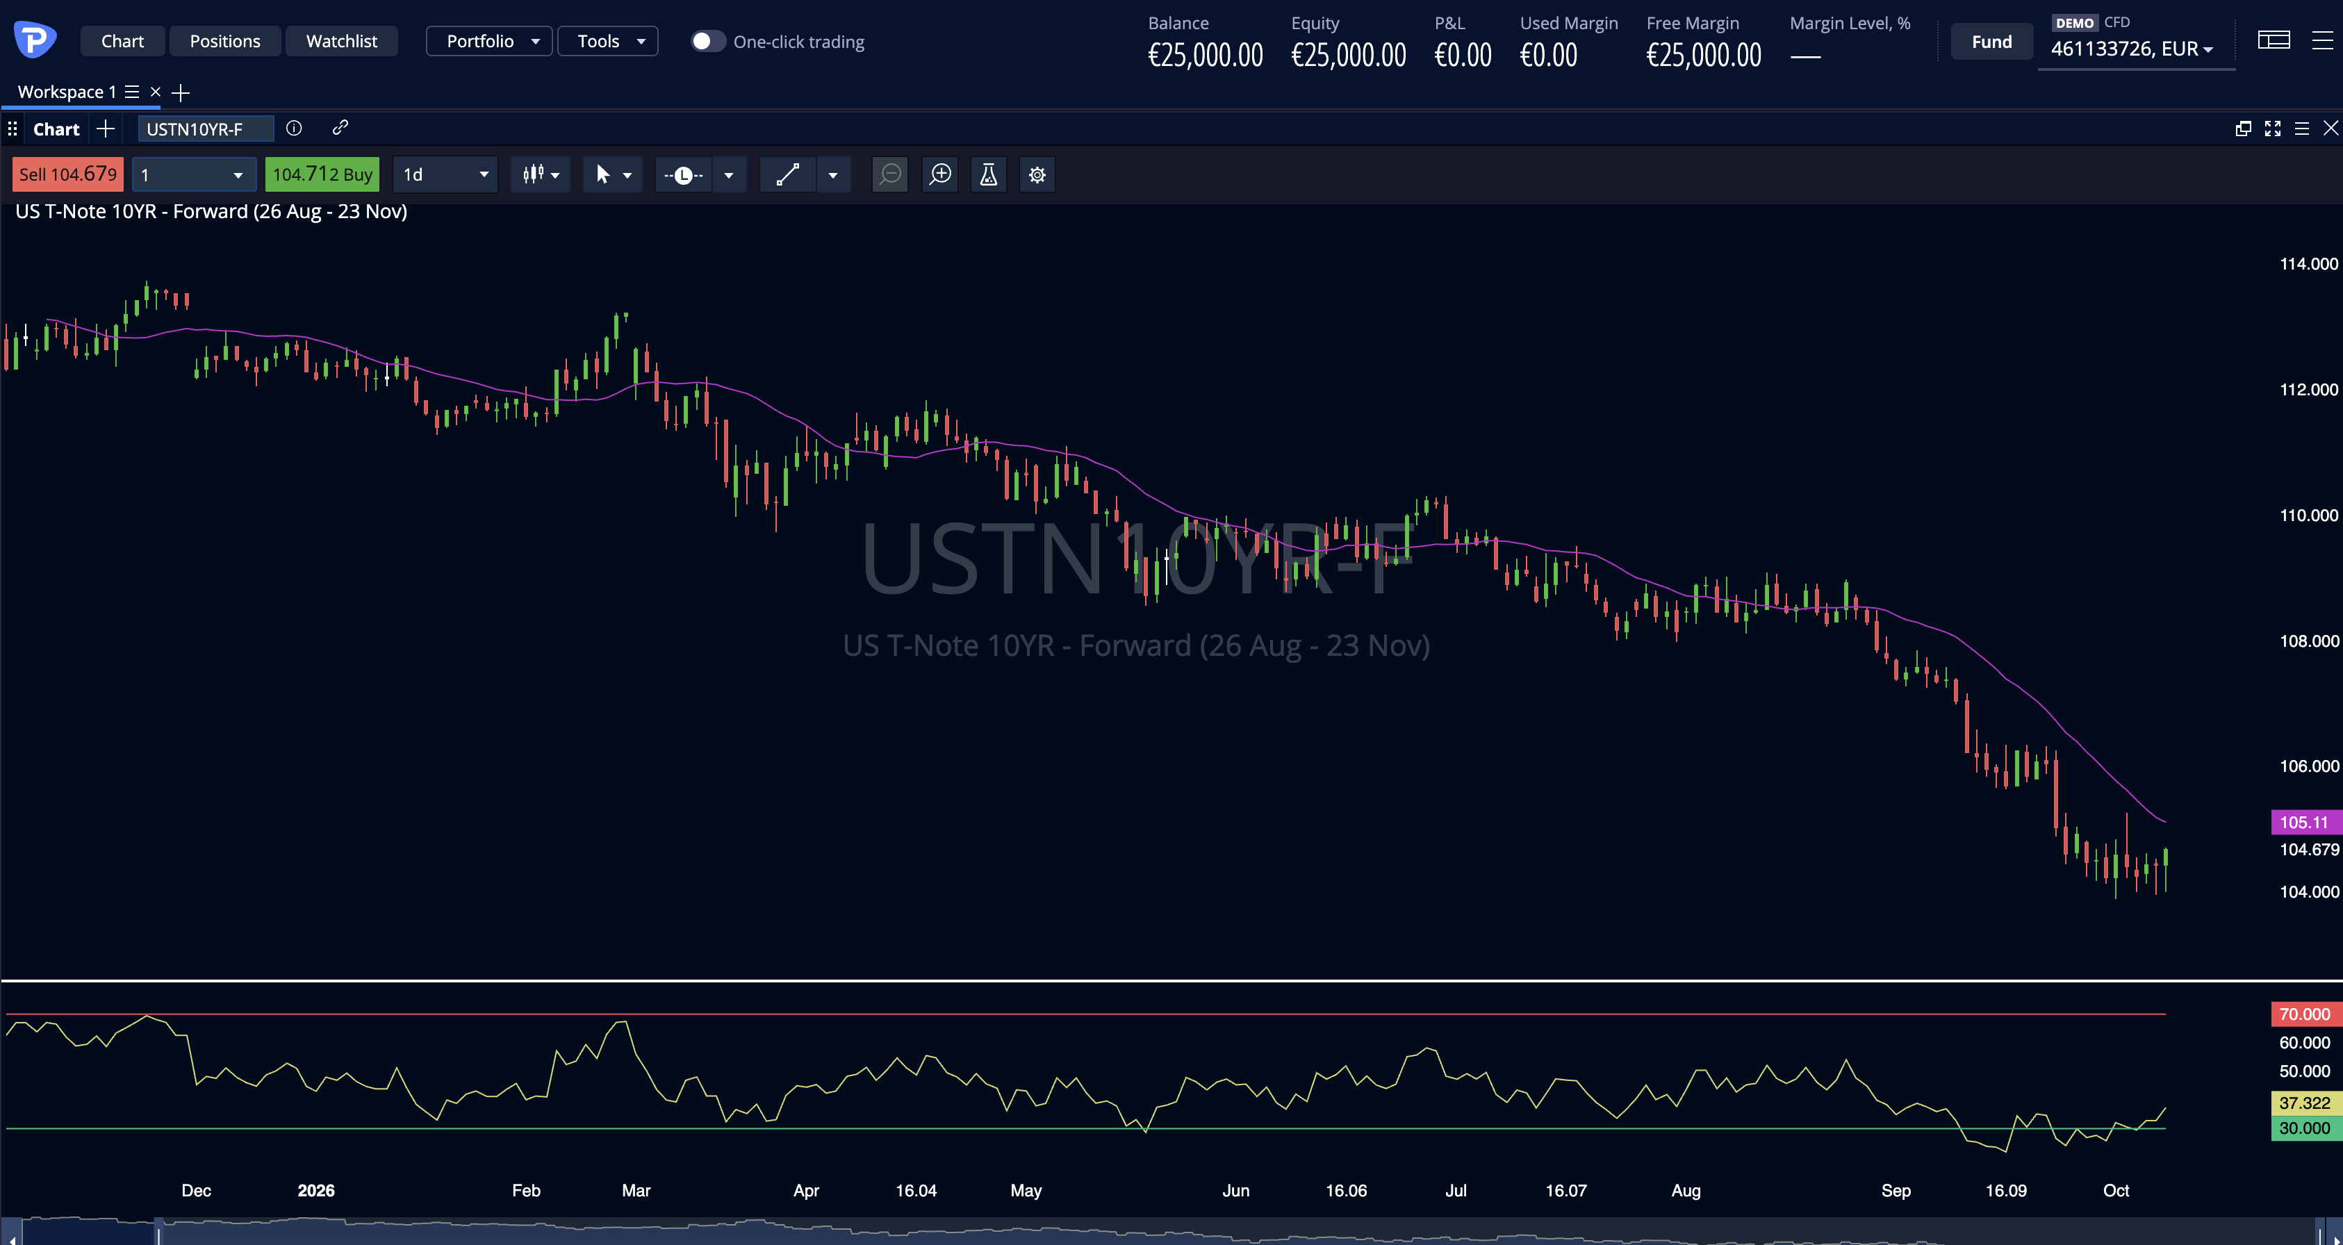Open the Tools dropdown

click(607, 41)
